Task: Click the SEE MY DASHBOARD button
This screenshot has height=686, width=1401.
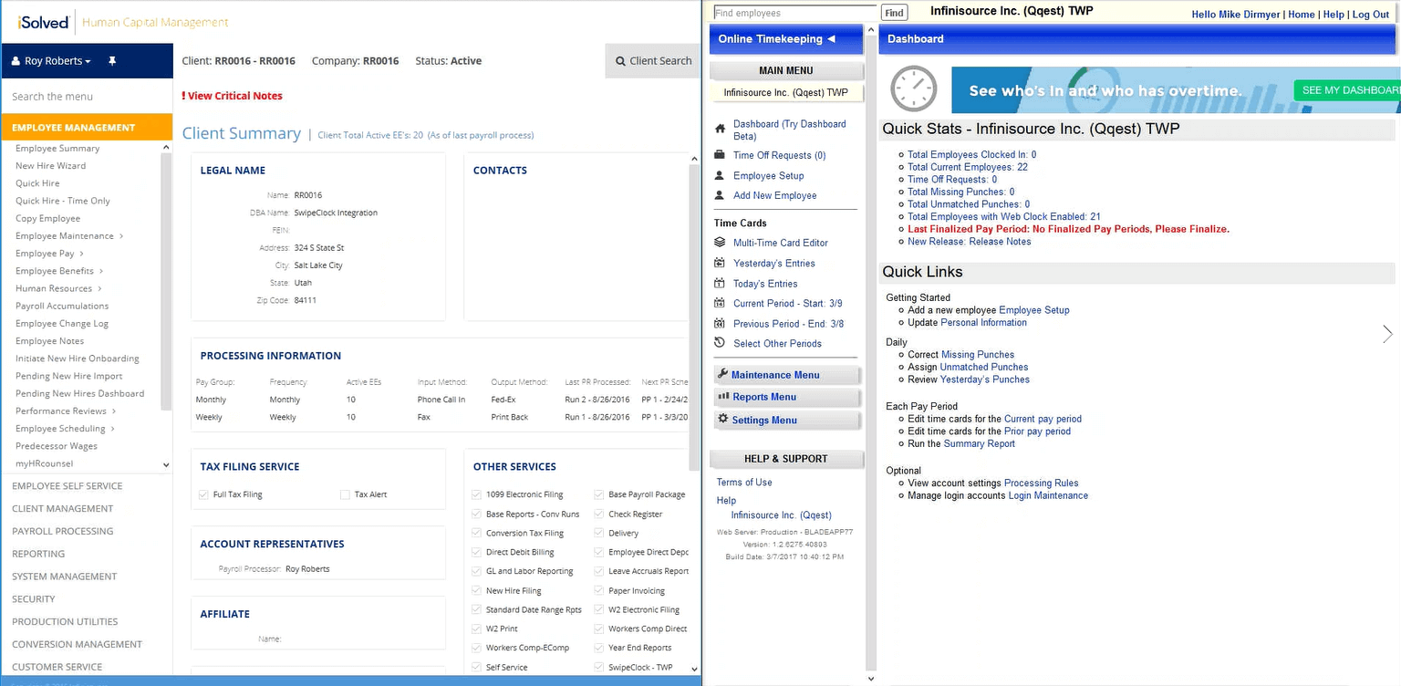Action: 1348,89
